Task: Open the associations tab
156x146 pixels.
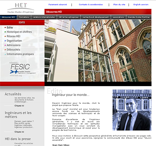Action: (x=119, y=17)
